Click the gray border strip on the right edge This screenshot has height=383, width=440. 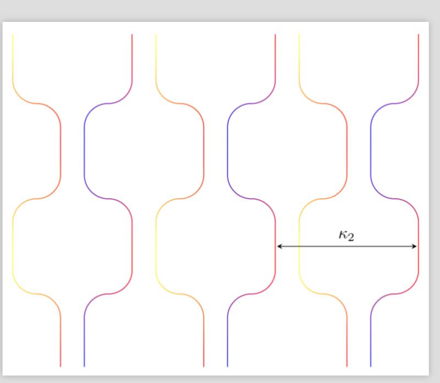click(x=435, y=192)
